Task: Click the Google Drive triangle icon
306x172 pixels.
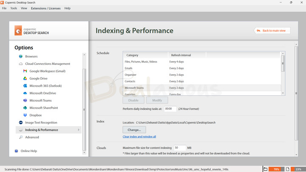Action: 25,78
